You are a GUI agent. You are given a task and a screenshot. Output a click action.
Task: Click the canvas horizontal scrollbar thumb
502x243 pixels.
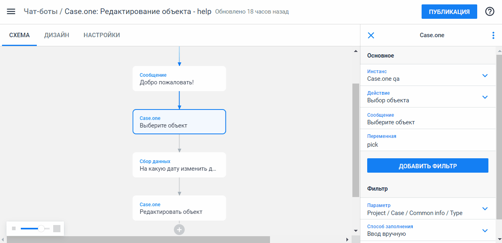(138, 239)
